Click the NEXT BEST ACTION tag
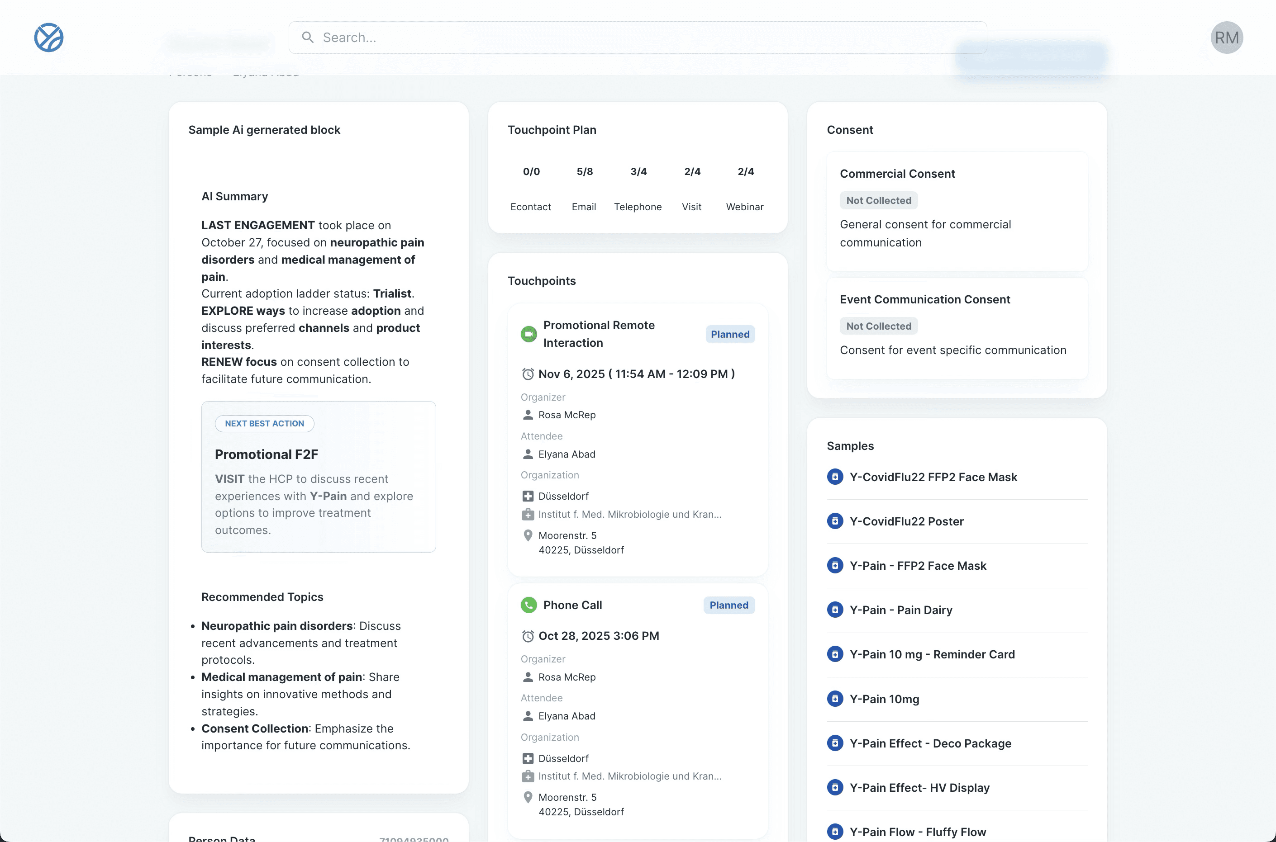Viewport: 1276px width, 842px height. point(264,424)
